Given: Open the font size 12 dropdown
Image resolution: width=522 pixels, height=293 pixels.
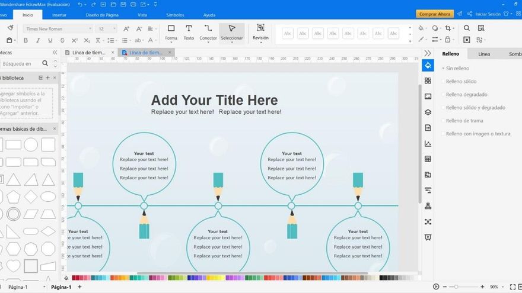Looking at the screenshot, I should tap(107, 28).
